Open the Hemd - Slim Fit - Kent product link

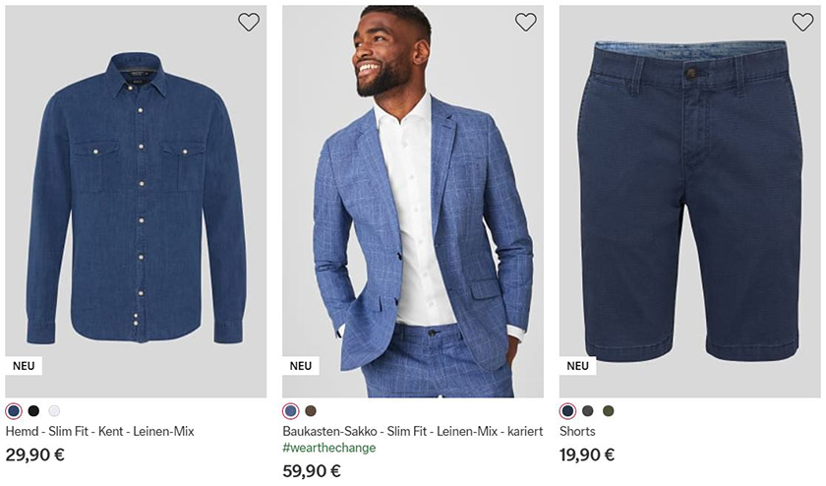(x=99, y=432)
